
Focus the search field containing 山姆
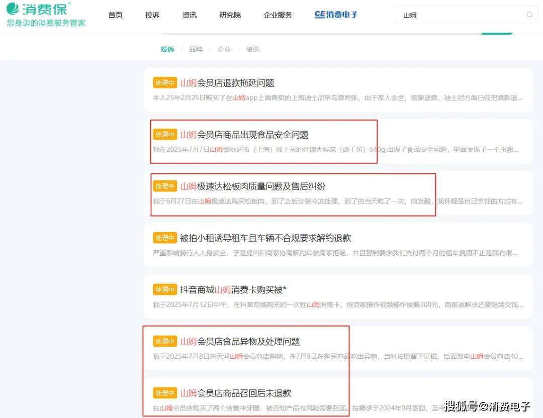click(x=467, y=15)
